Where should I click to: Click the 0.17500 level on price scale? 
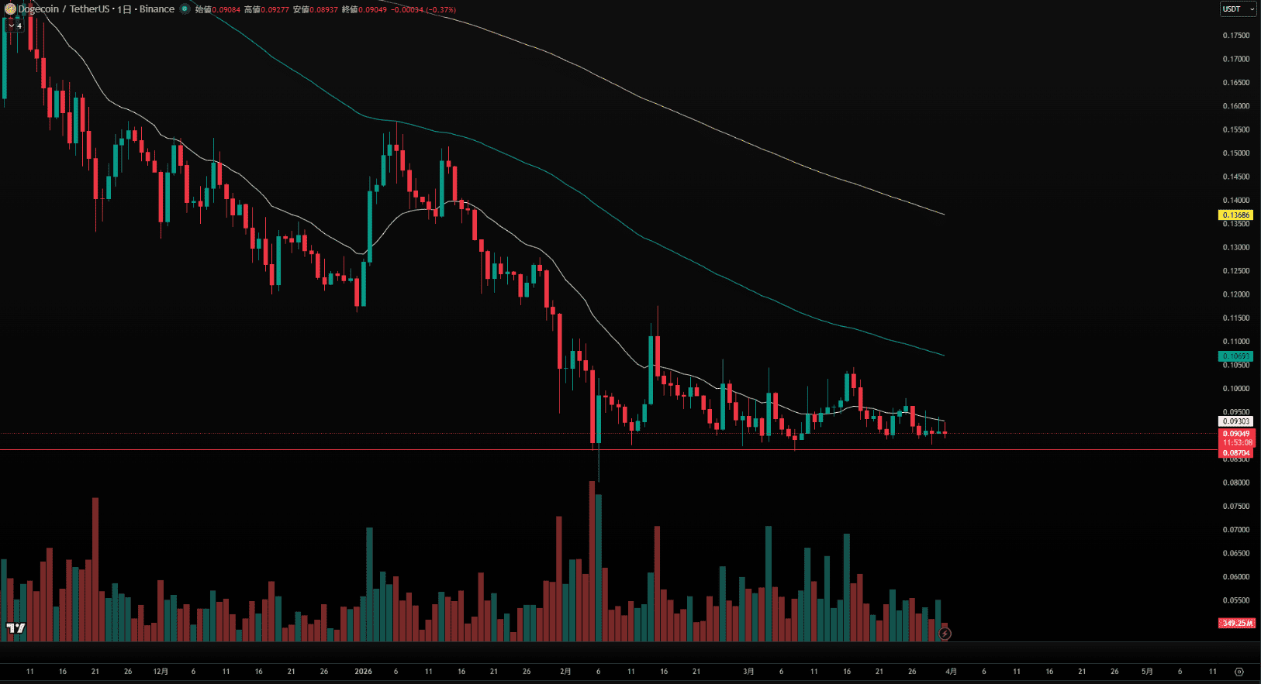(x=1235, y=36)
